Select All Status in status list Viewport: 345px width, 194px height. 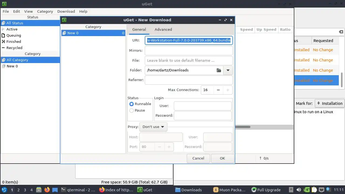[30, 23]
